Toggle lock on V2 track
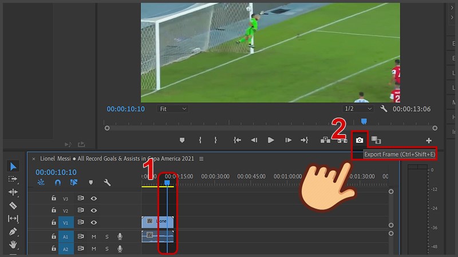This screenshot has width=458, height=257. (x=54, y=210)
